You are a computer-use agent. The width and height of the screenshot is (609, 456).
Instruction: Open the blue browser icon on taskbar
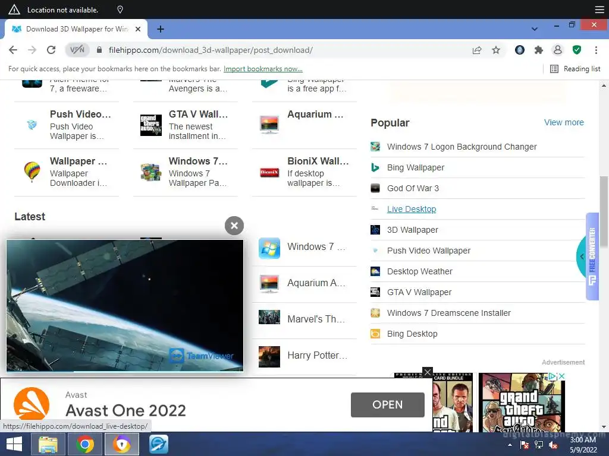(x=158, y=444)
